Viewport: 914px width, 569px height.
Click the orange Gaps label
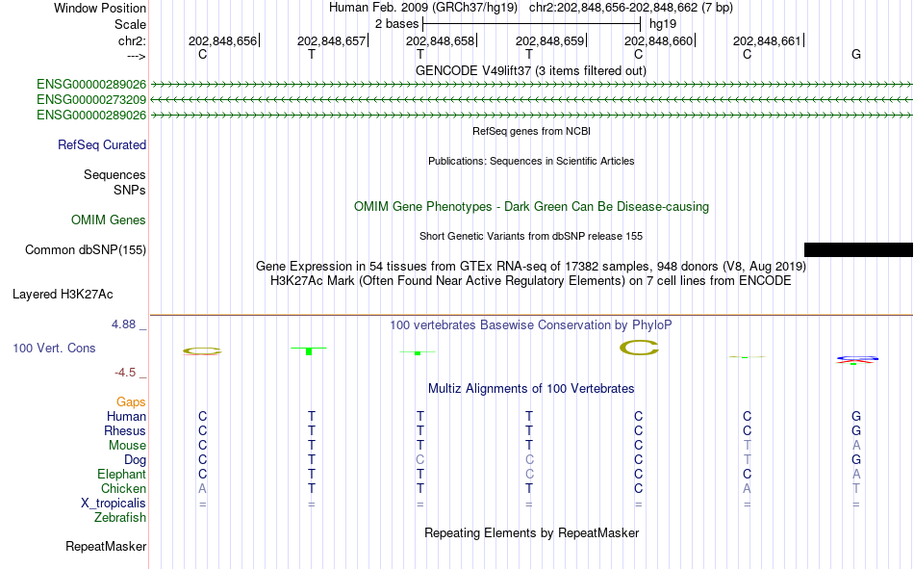tap(131, 401)
